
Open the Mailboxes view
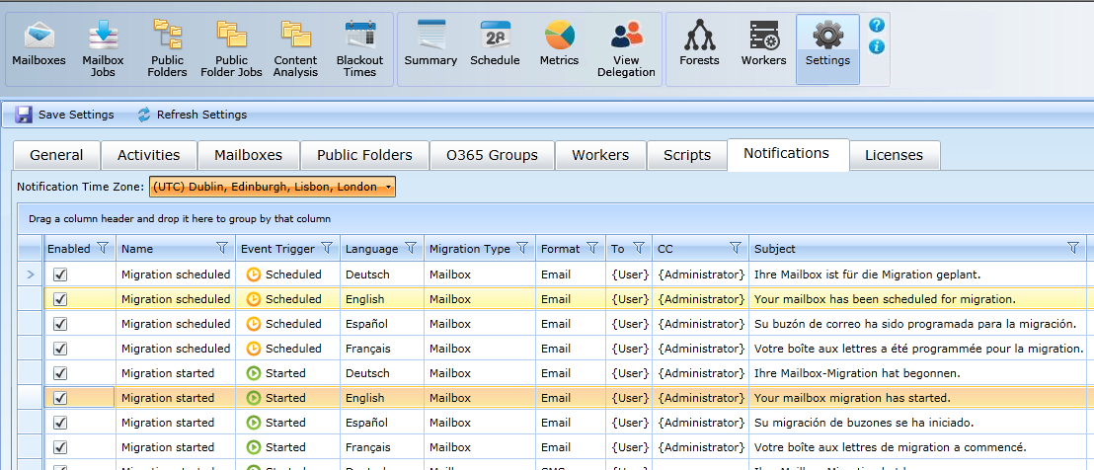(x=39, y=46)
